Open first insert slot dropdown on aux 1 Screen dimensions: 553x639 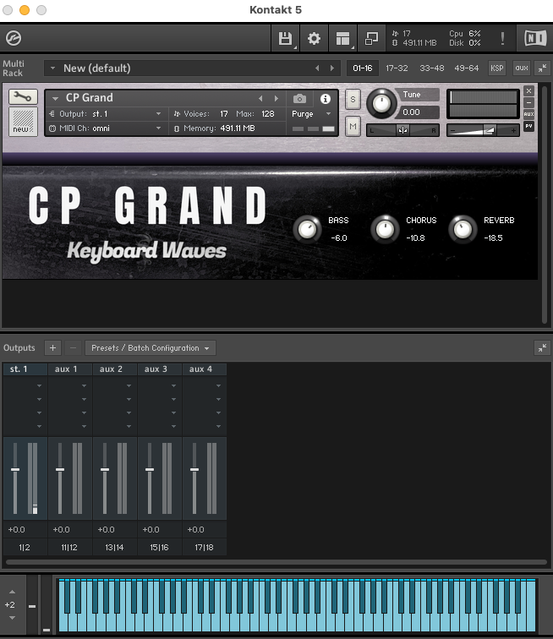[x=84, y=385]
